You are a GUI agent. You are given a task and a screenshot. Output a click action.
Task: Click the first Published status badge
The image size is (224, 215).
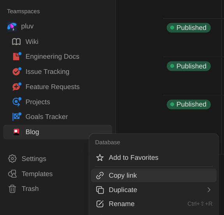click(x=189, y=28)
